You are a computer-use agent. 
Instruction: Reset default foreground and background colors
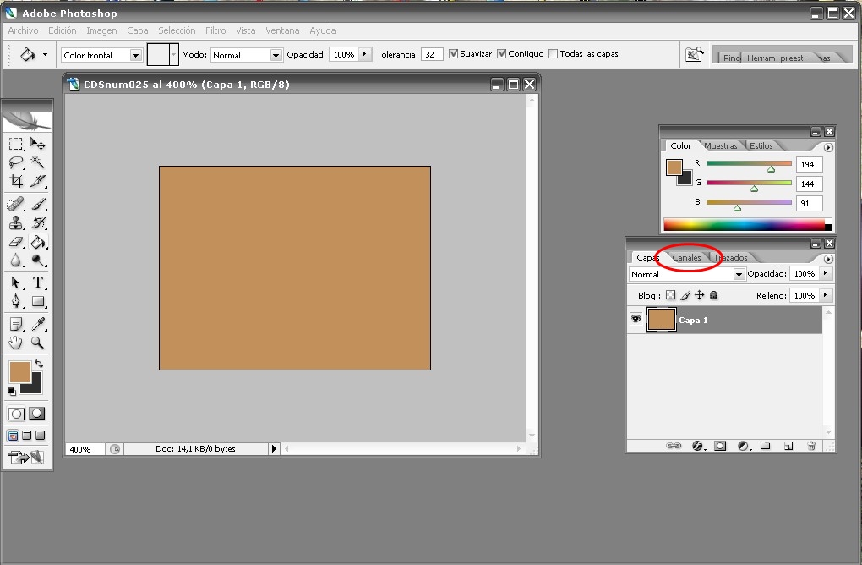click(x=12, y=391)
